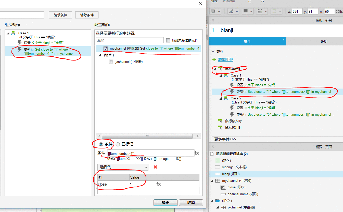Select page 腾讯新闻频道排序 (2) in outline
Image resolution: width=343 pixels, height=212 pixels.
click(x=232, y=154)
